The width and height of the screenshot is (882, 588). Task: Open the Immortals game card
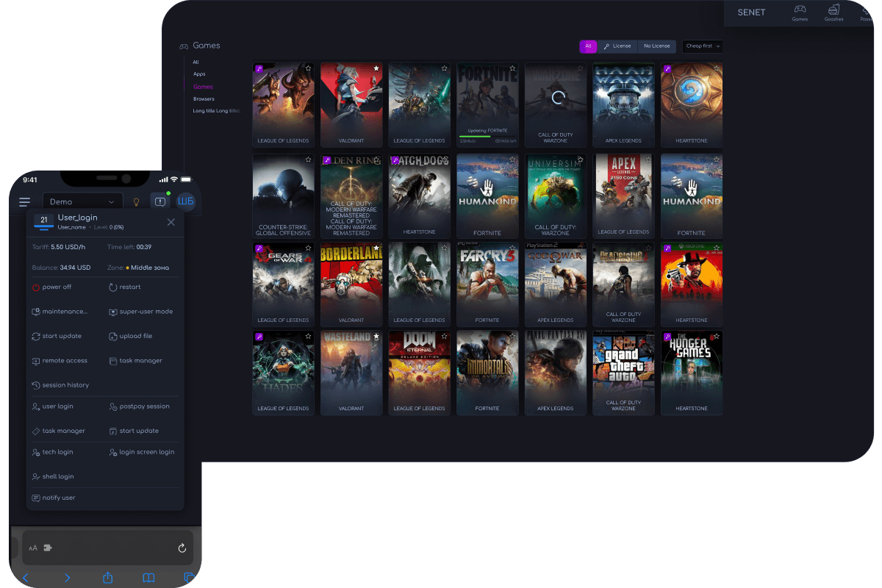(x=487, y=373)
